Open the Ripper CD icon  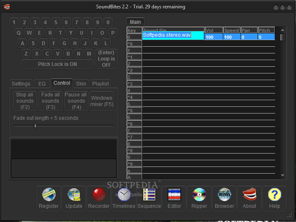[x=199, y=199]
